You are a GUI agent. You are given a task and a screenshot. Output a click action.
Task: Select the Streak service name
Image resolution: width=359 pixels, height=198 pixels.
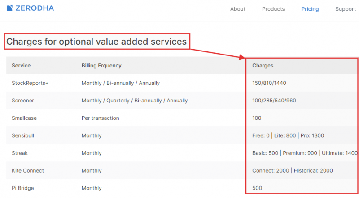pyautogui.click(x=19, y=153)
